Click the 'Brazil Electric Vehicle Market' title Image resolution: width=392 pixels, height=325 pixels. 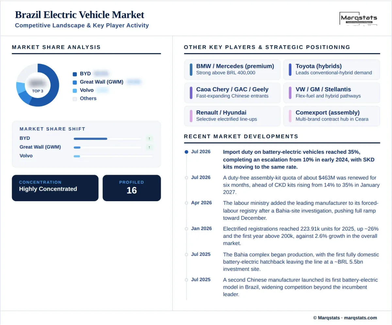coord(80,15)
